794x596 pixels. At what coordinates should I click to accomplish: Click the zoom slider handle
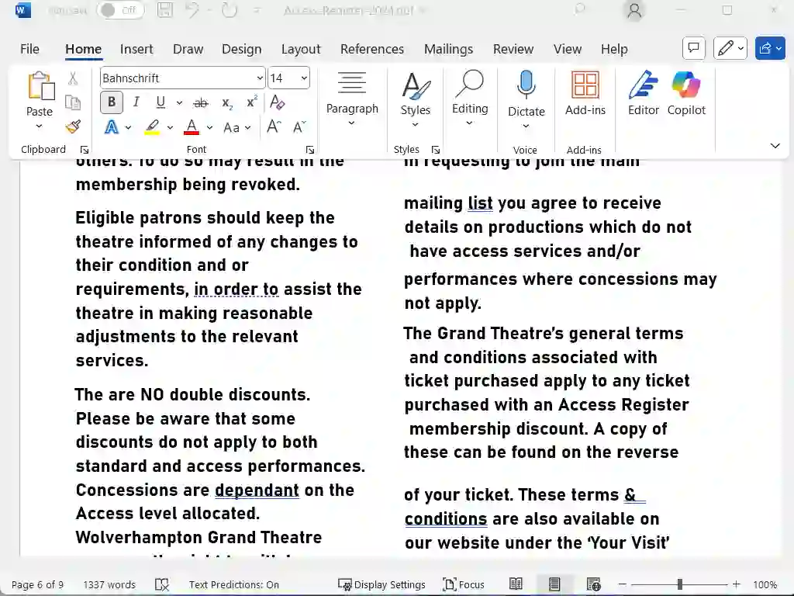[680, 584]
